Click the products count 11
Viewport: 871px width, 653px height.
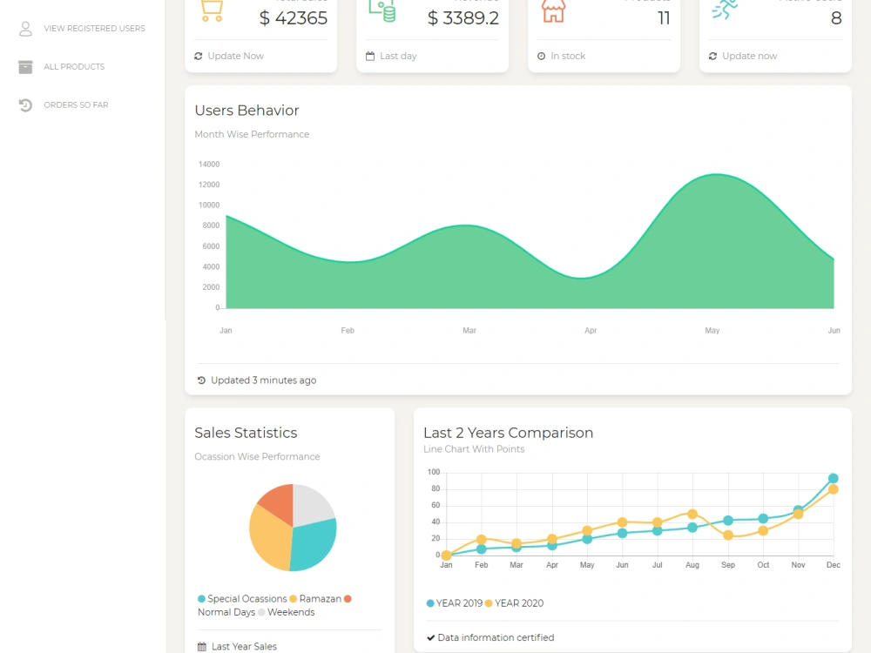(x=664, y=18)
